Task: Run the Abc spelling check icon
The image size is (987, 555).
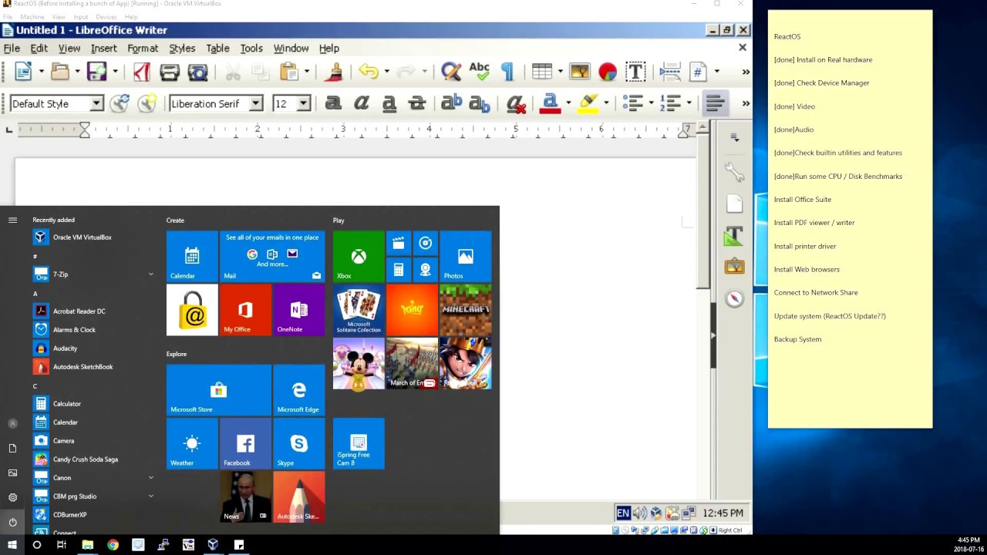Action: pos(479,72)
